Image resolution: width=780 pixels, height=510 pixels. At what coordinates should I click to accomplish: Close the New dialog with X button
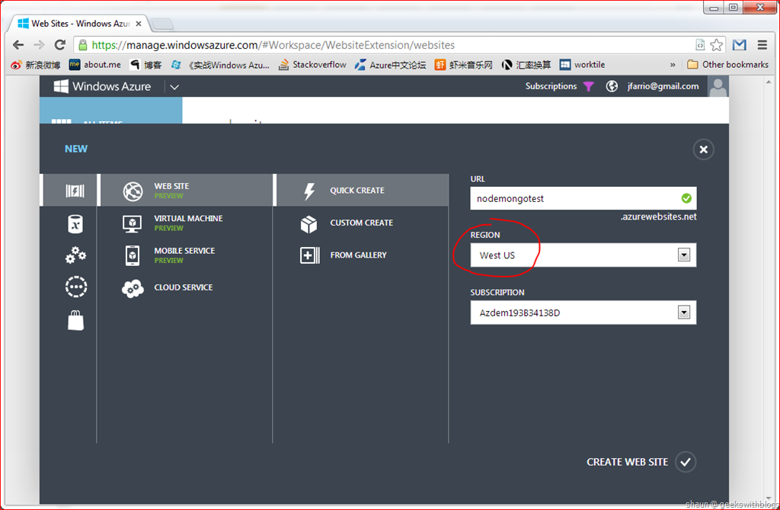(x=703, y=149)
